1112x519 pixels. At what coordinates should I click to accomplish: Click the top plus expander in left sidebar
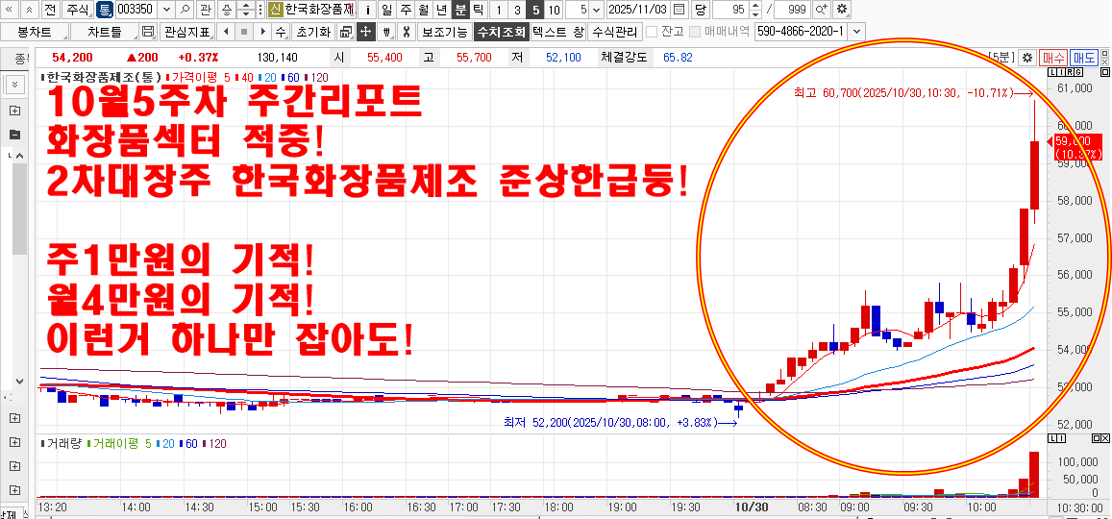coord(14,110)
